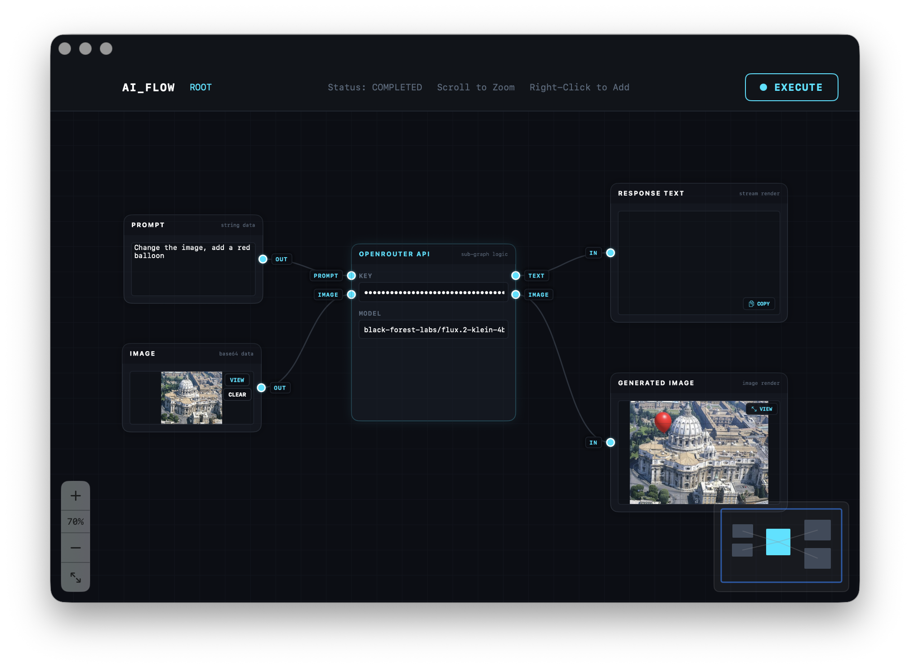Click into the prompt text area
The height and width of the screenshot is (669, 910).
[193, 269]
